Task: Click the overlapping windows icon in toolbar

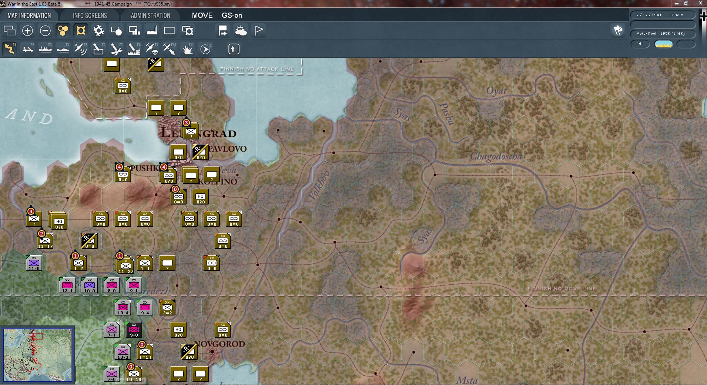Action: 10,30
